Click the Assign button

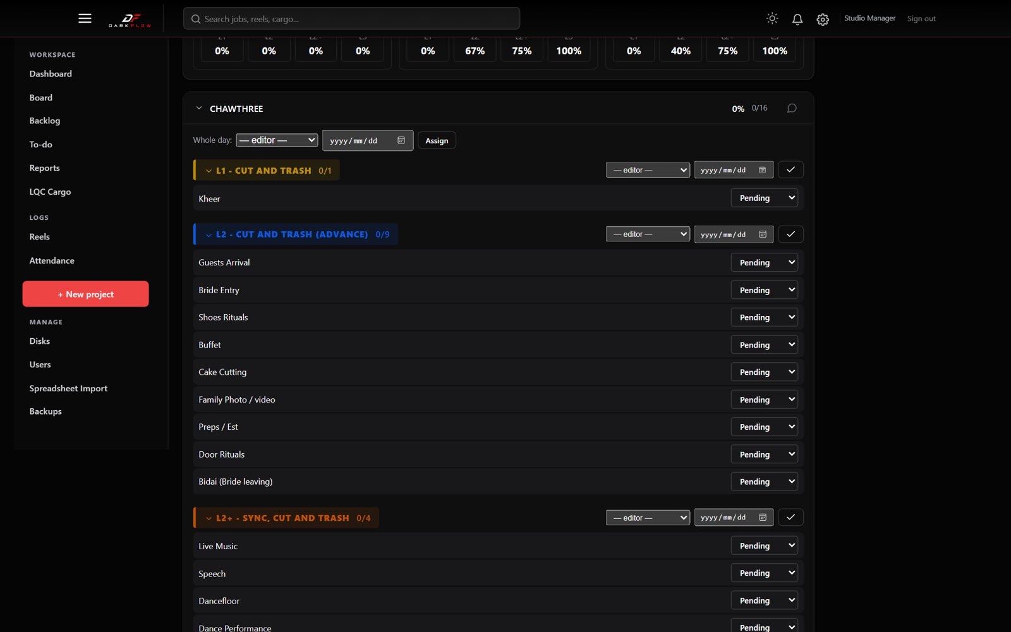tap(437, 140)
